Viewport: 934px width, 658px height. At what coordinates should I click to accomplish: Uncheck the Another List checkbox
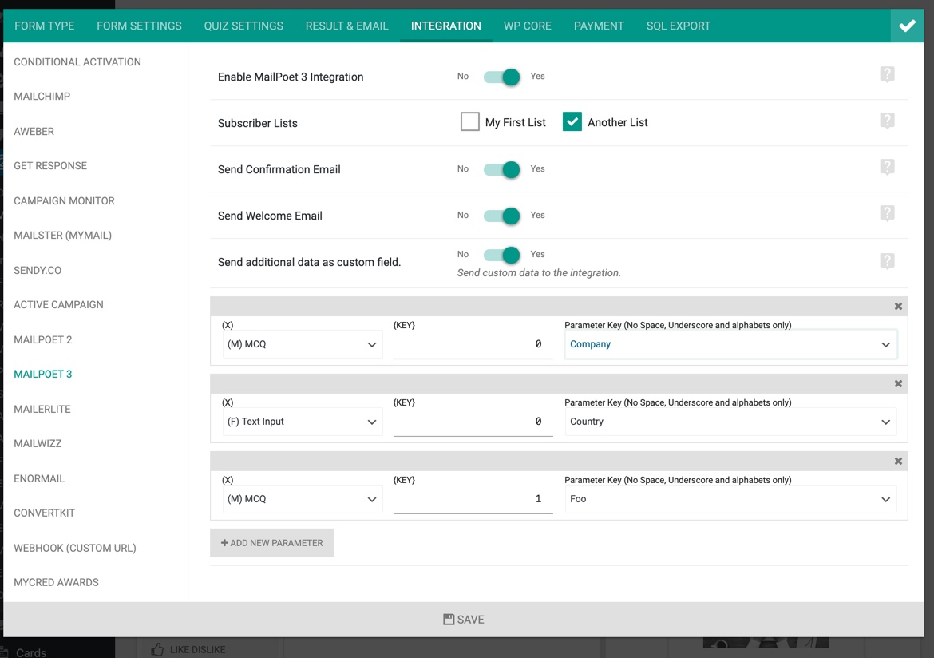pos(572,121)
